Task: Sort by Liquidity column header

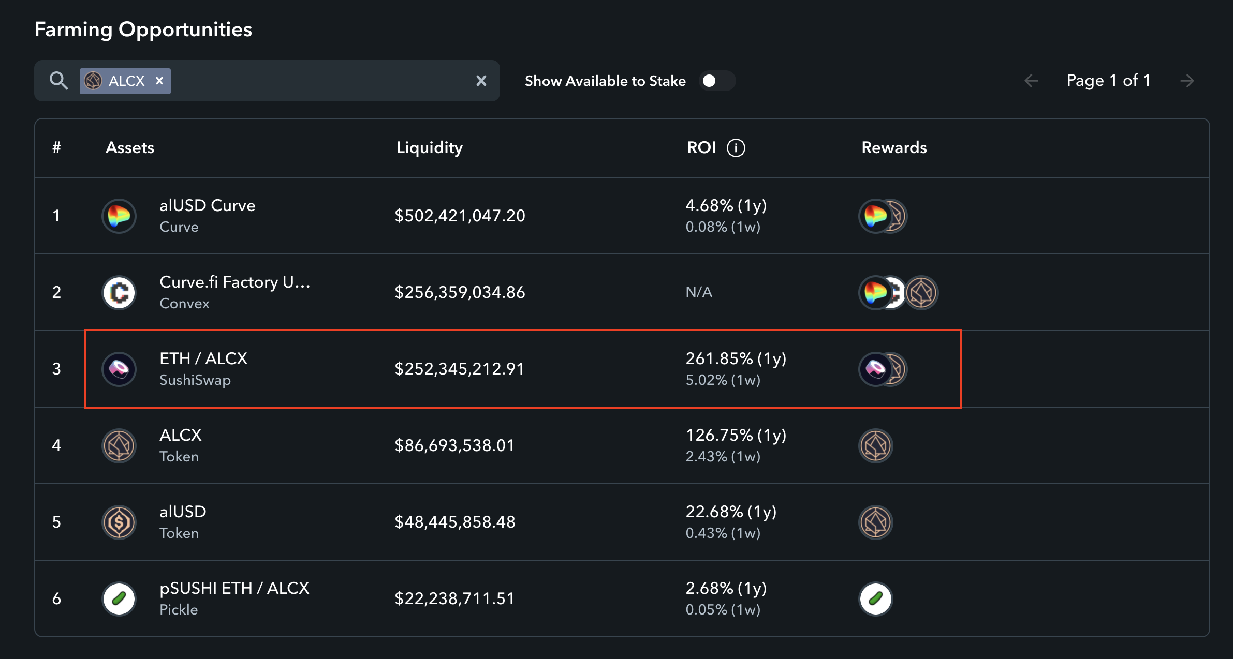Action: pyautogui.click(x=429, y=148)
